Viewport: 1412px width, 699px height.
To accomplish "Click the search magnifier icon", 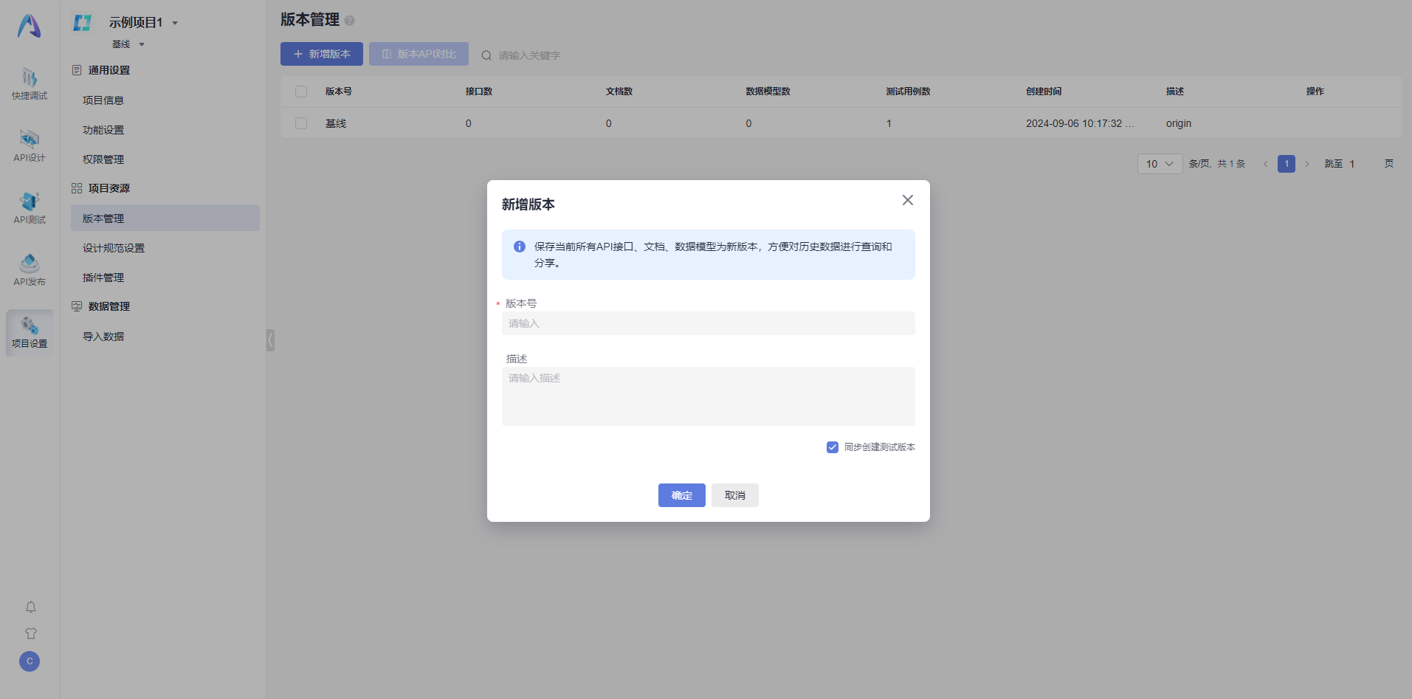I will (x=486, y=55).
